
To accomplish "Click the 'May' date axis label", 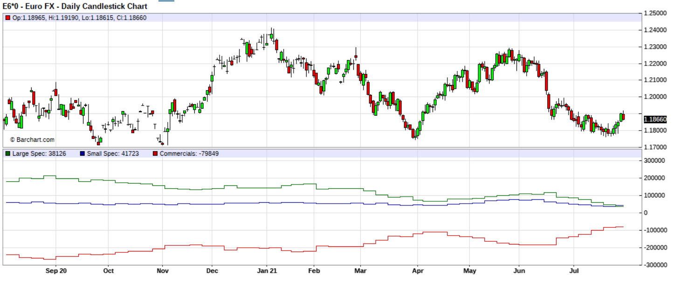I will point(470,271).
